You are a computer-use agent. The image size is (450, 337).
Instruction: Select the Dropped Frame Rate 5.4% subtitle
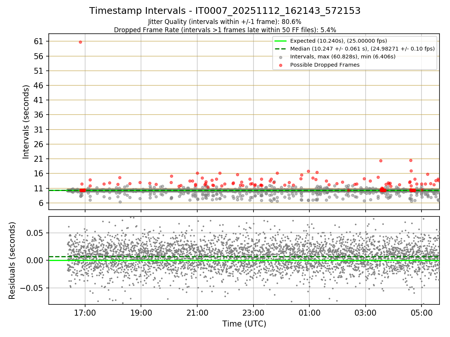[x=225, y=30]
